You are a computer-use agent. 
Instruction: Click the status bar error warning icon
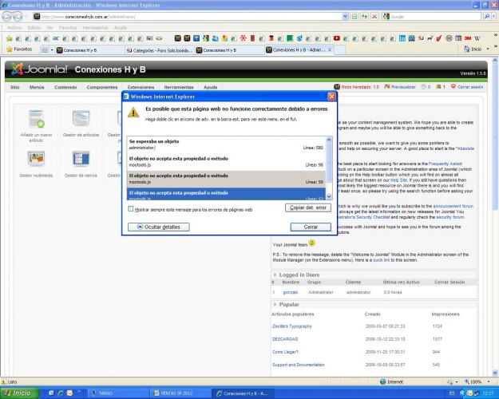(x=4, y=381)
